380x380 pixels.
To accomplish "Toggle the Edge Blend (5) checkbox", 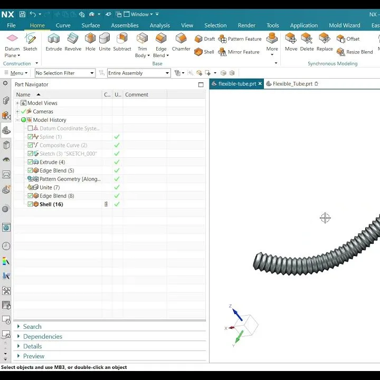I will click(30, 170).
